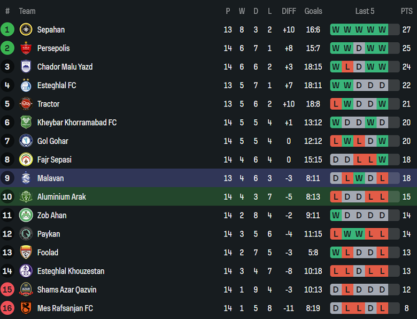Open Chador Malu Yazd's crest icon
This screenshot has width=417, height=319.
(26, 67)
